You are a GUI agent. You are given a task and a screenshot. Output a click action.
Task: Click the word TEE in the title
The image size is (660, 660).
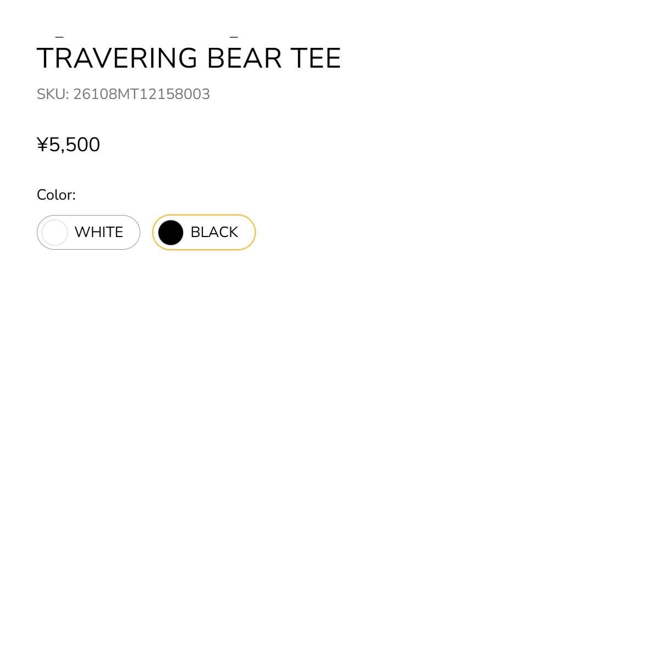[x=316, y=58]
